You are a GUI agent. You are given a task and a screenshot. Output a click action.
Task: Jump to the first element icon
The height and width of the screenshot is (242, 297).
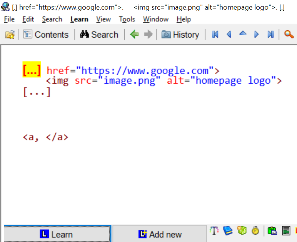tap(215, 35)
